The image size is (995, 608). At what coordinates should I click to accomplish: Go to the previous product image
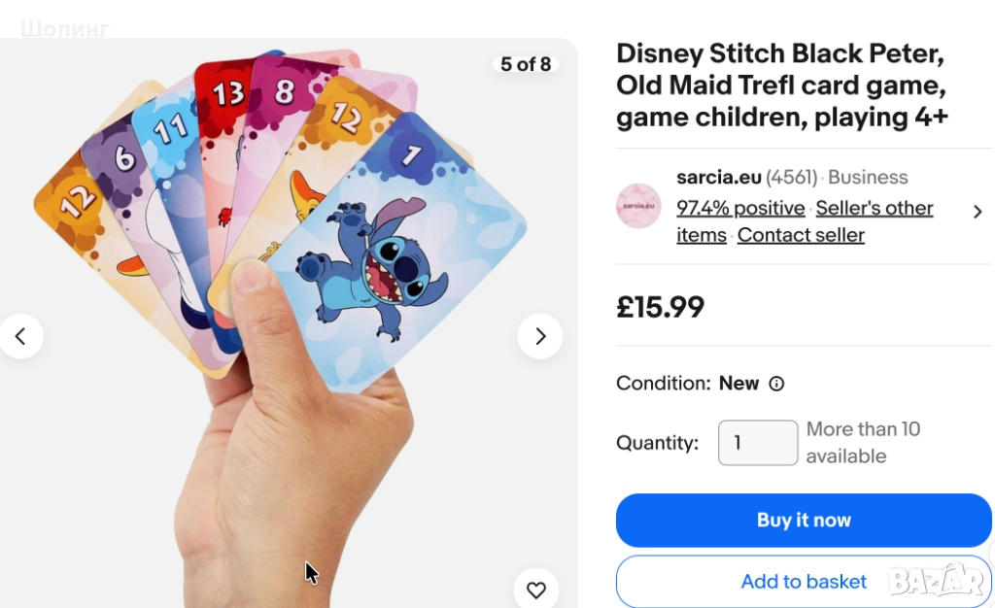(x=20, y=337)
